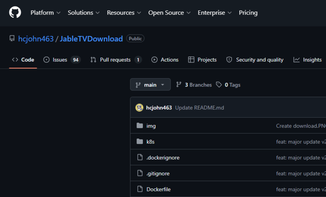The height and width of the screenshot is (197, 326).
Task: Open the Create download.PNG commit message for img
Action: click(301, 126)
